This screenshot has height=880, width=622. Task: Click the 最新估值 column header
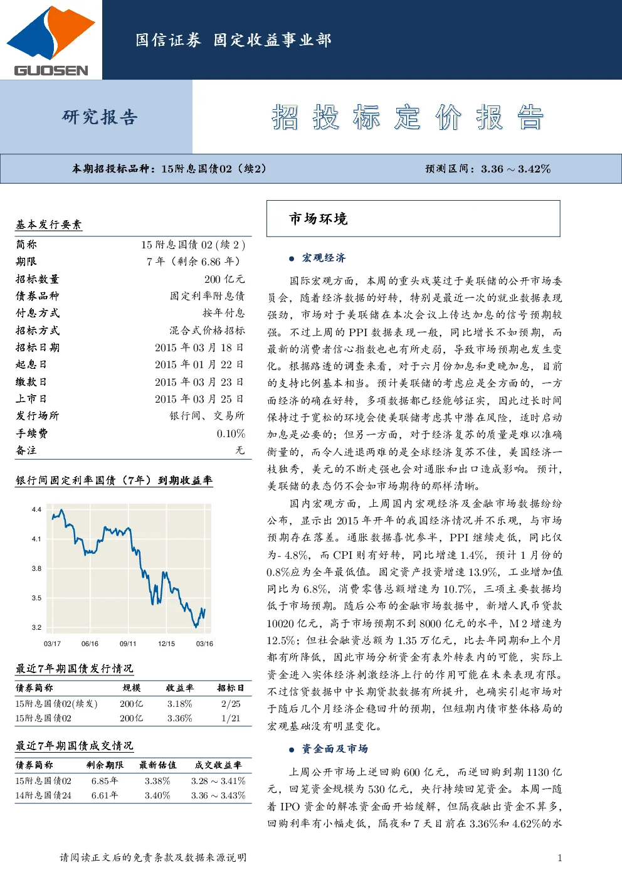[158, 765]
